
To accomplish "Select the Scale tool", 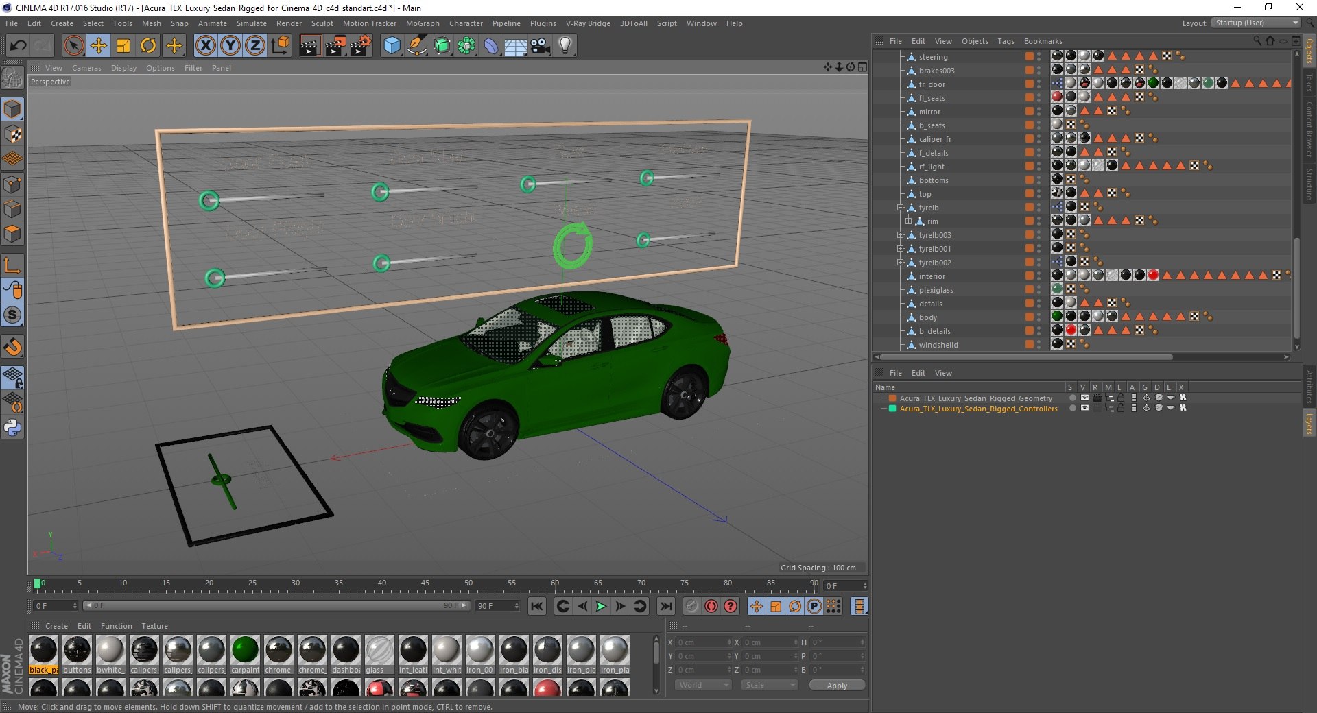I will [x=123, y=46].
